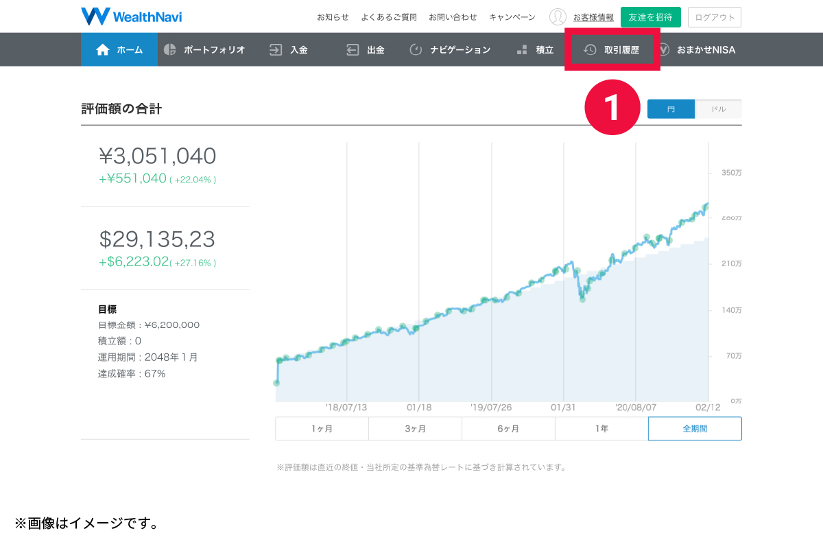The height and width of the screenshot is (542, 823).
Task: Click the customer profile avatar icon
Action: (x=558, y=17)
